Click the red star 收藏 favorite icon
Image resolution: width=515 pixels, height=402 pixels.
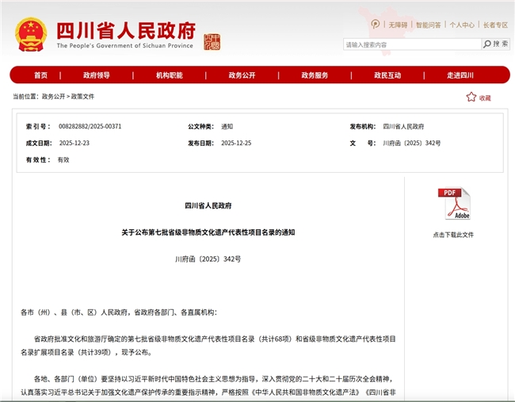pos(471,97)
